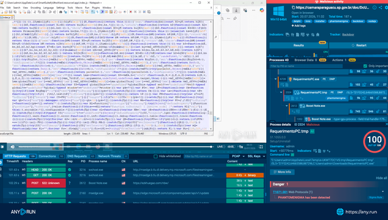The height and width of the screenshot is (220, 388).
Task: Open the SSL Keys dropdown
Action: (256, 156)
